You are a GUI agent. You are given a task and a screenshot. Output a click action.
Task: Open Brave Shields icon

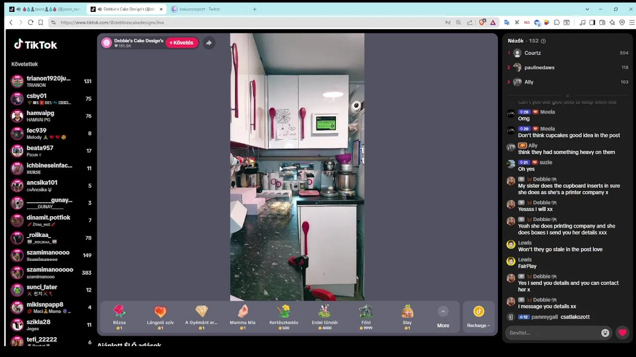pyautogui.click(x=482, y=22)
